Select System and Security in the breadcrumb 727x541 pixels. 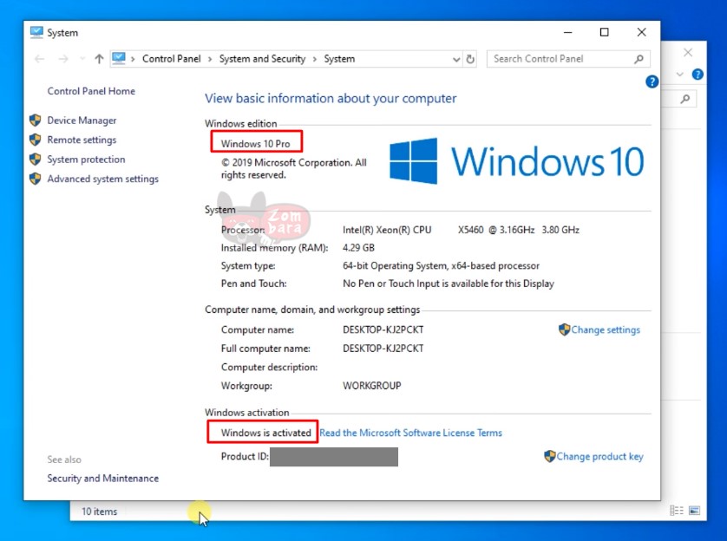click(262, 59)
